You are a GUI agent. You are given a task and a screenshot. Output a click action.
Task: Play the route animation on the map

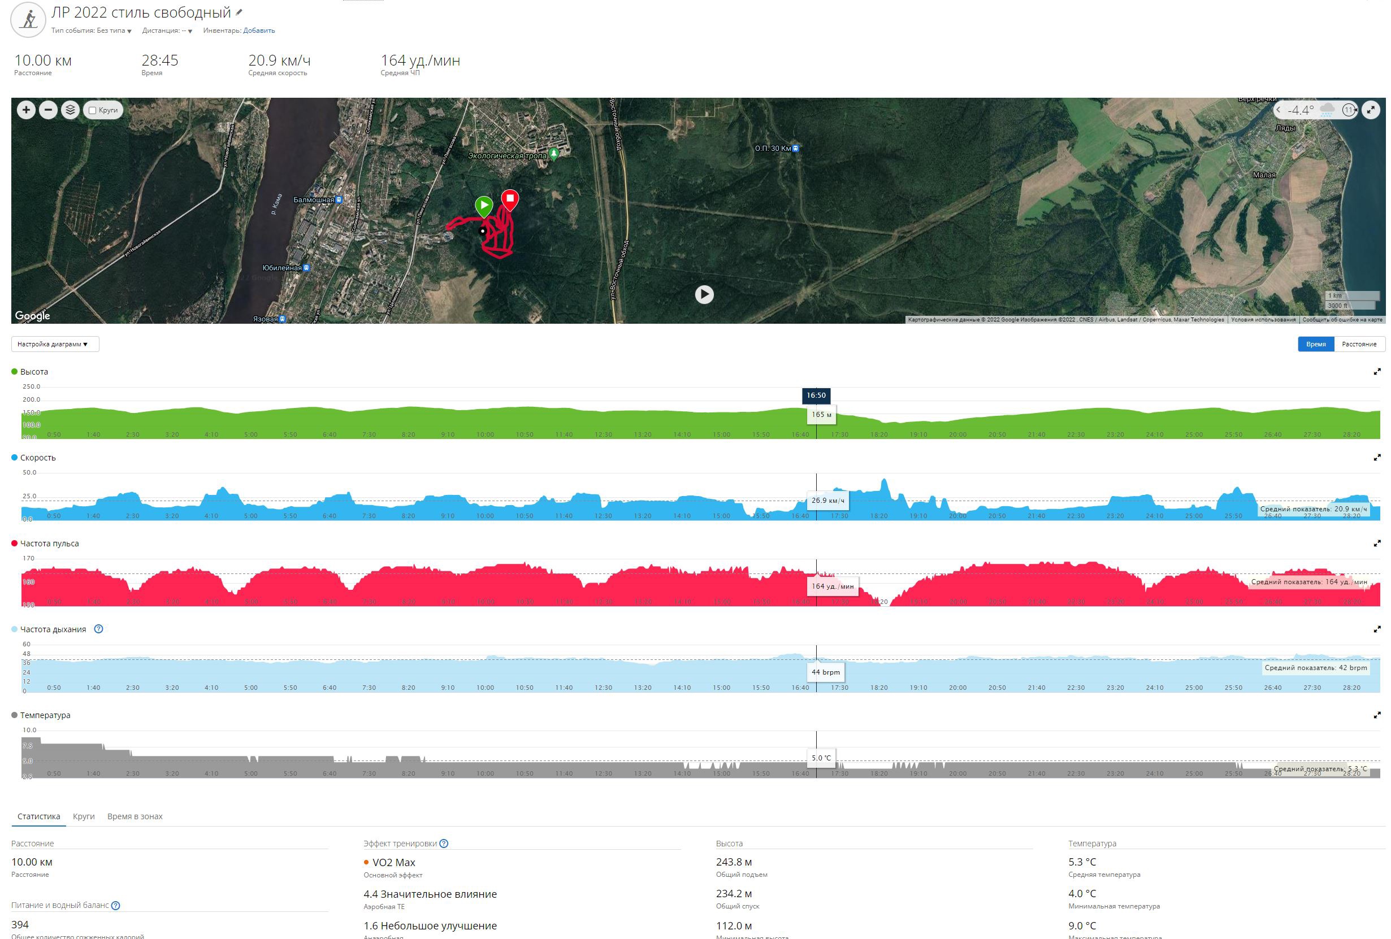click(x=704, y=294)
